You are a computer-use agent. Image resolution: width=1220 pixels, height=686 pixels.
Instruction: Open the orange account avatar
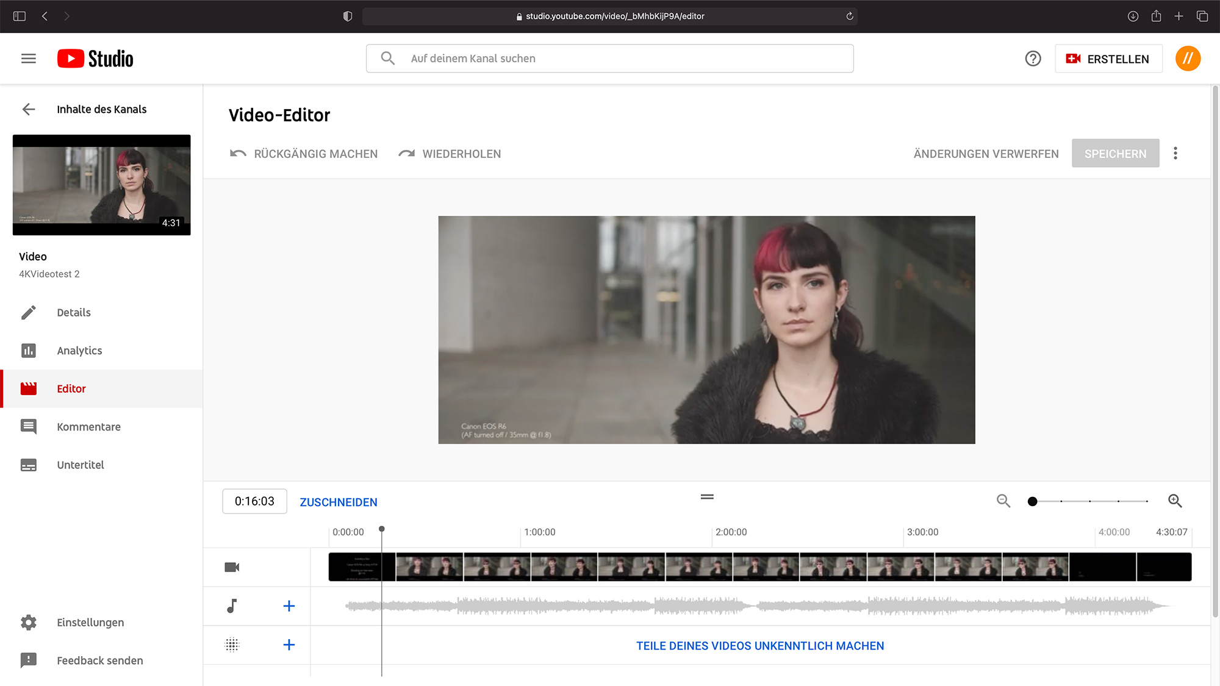coord(1188,59)
